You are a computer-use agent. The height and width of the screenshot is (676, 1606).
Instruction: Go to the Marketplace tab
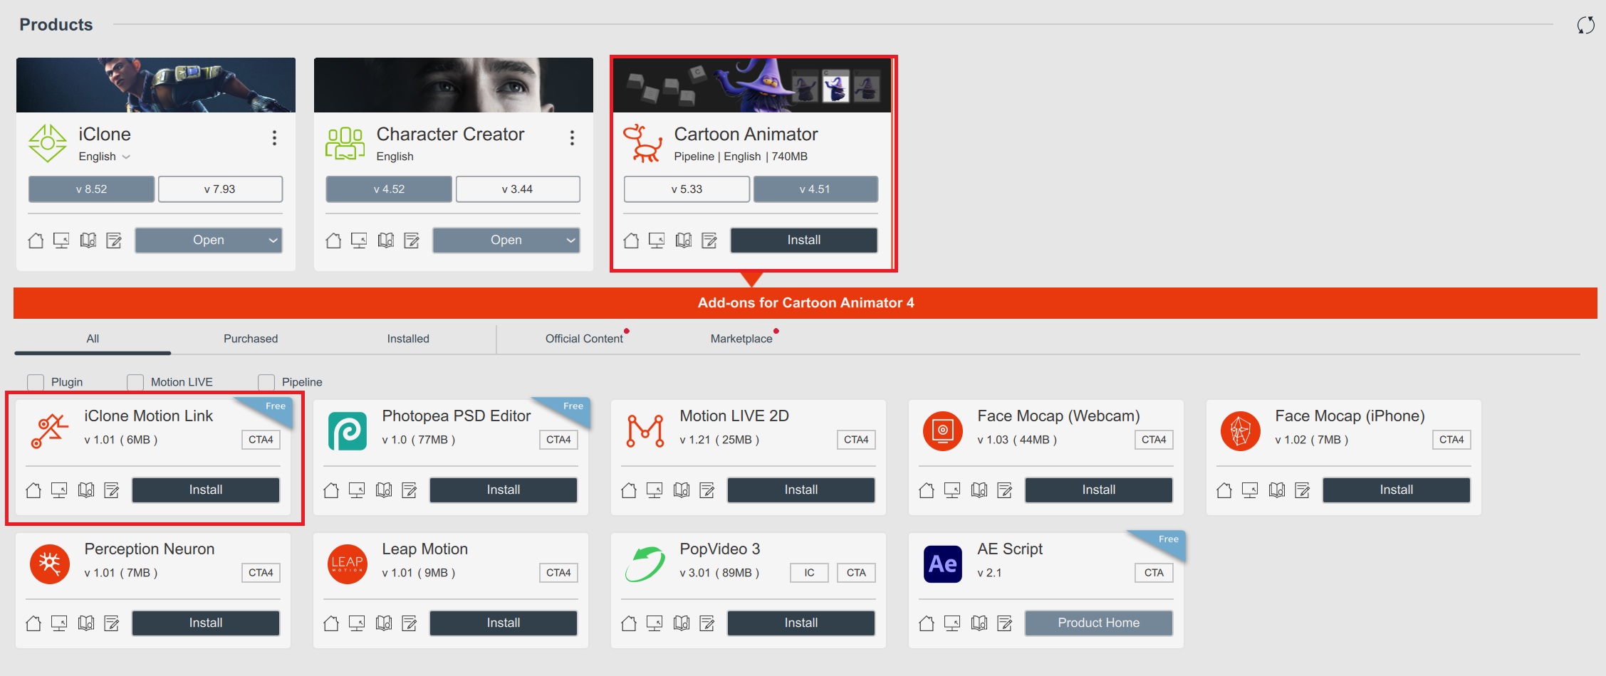click(x=741, y=339)
